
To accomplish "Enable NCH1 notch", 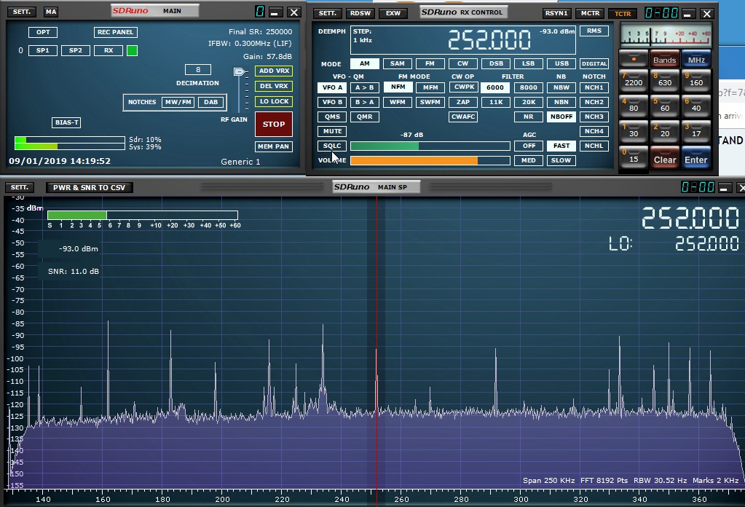I will click(594, 87).
